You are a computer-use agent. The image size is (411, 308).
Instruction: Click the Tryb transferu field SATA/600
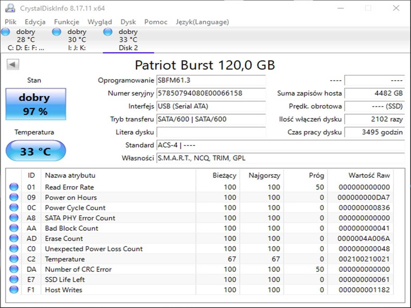click(x=211, y=119)
